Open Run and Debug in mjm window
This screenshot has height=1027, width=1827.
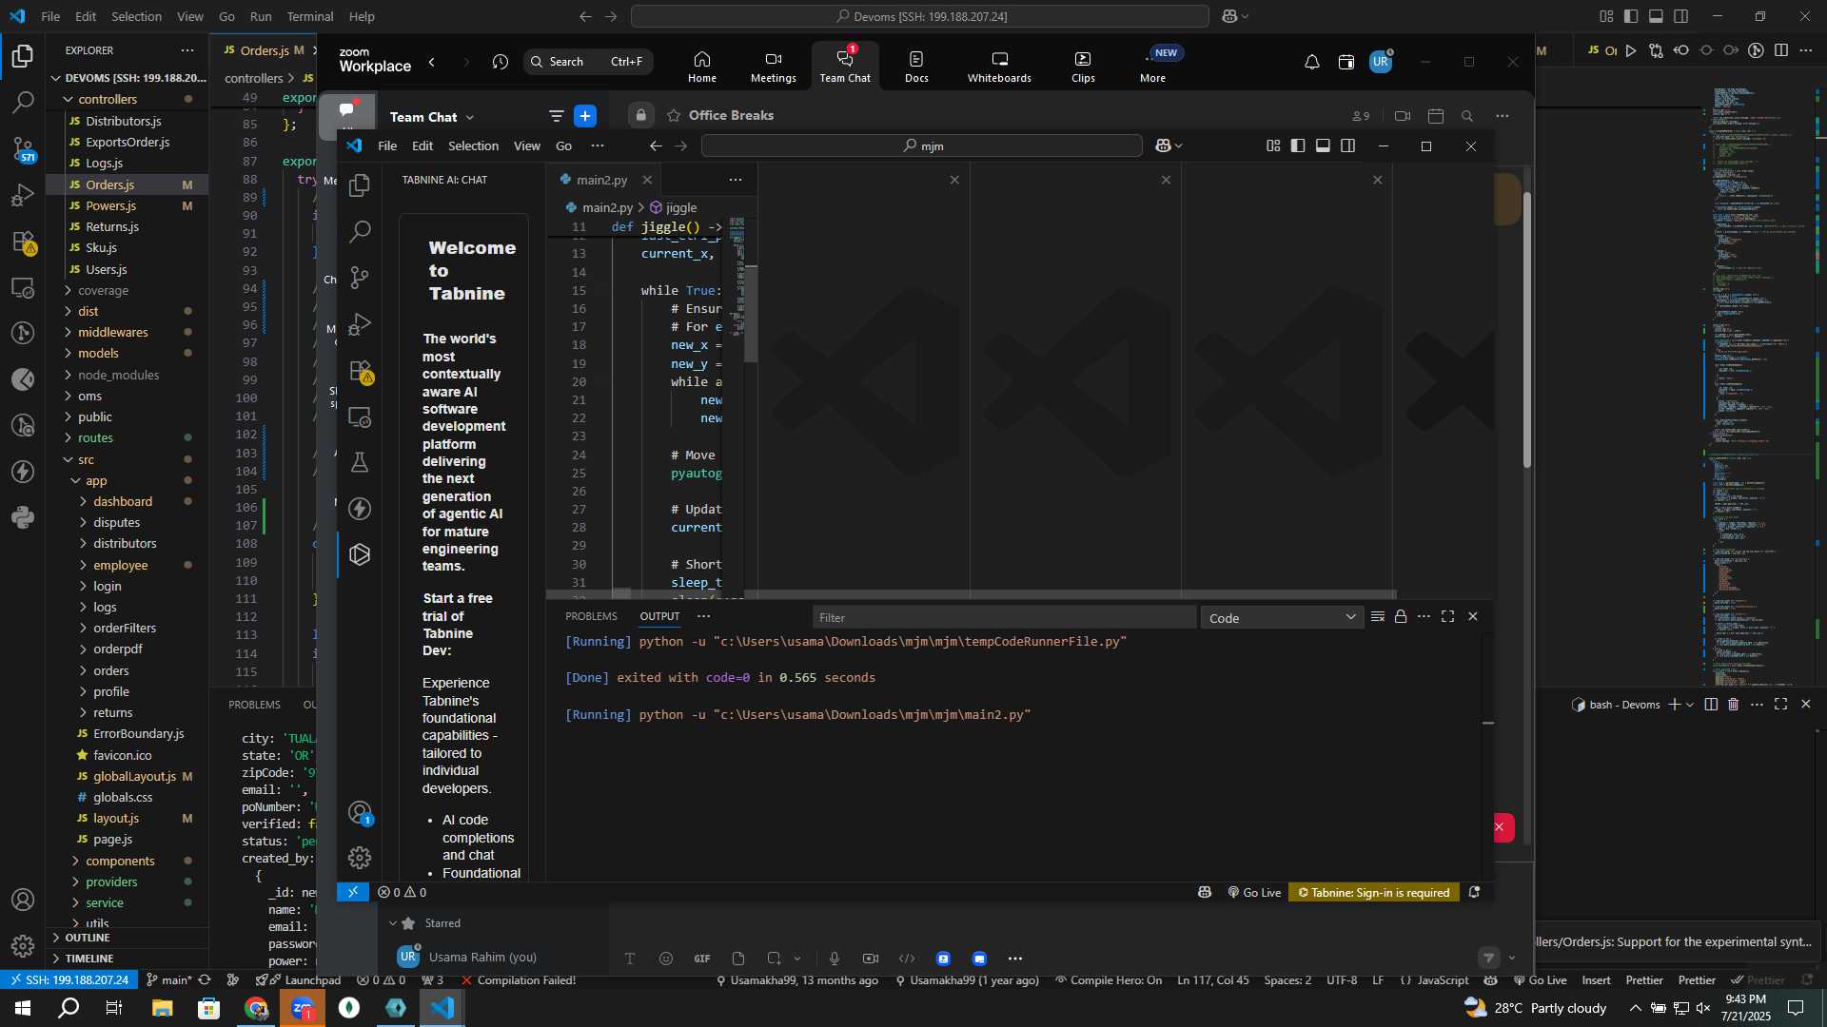tap(360, 324)
